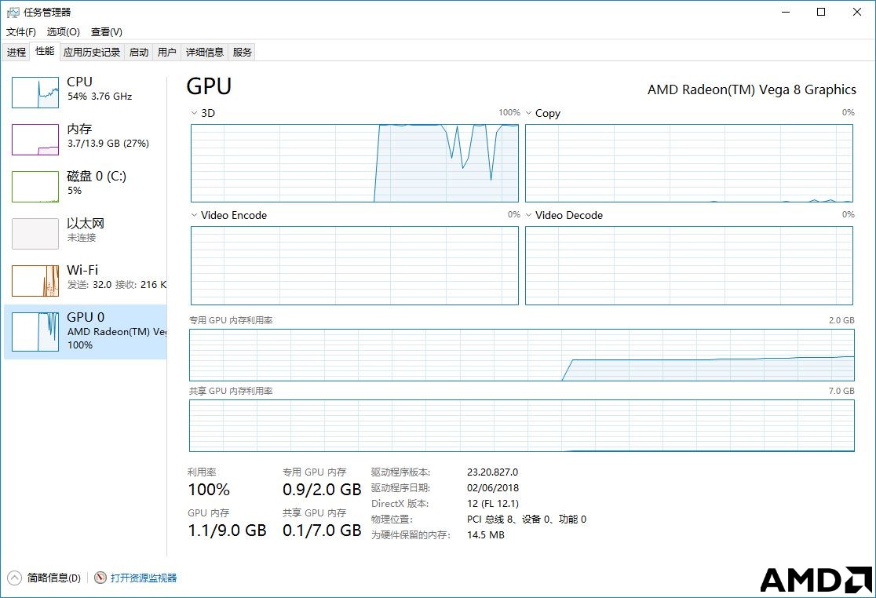Click the Video Encode graph area
Image resolution: width=876 pixels, height=598 pixels.
355,265
